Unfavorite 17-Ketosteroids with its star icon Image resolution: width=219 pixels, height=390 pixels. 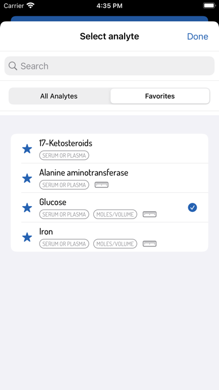tap(27, 149)
